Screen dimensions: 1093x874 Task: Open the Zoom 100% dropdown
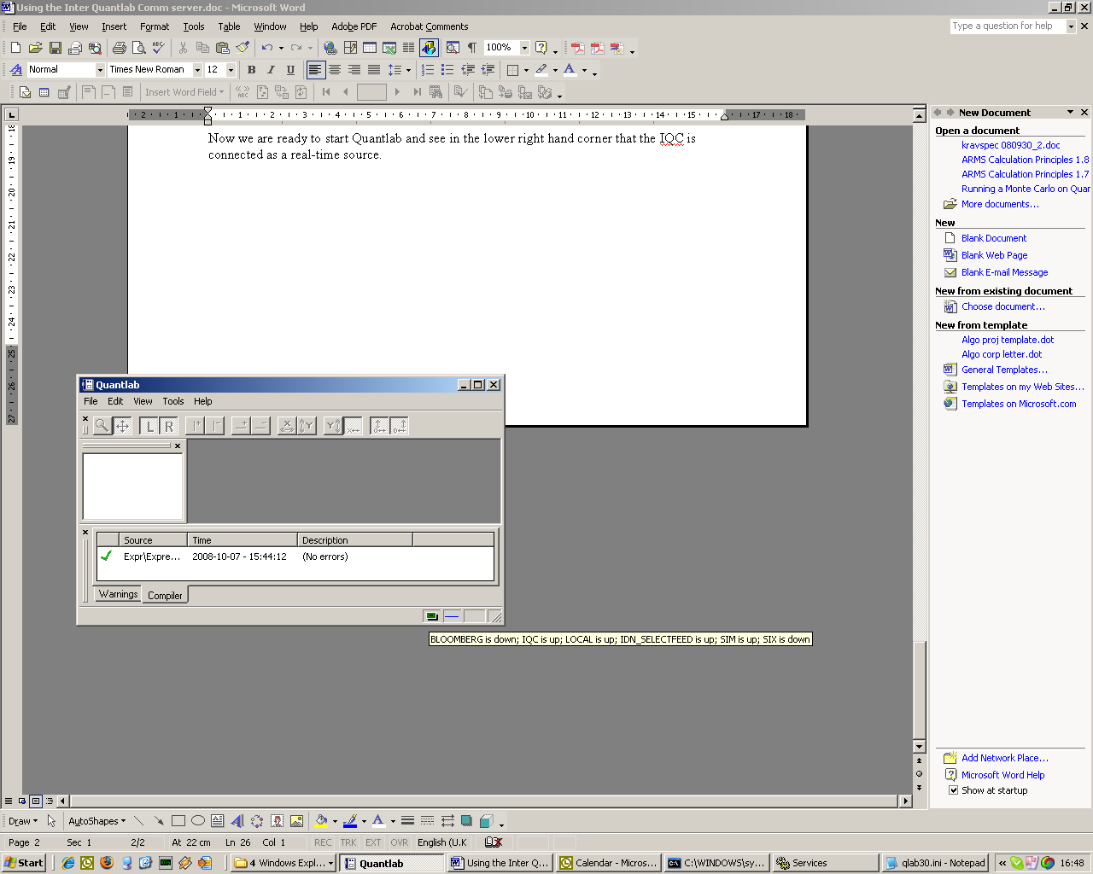524,48
